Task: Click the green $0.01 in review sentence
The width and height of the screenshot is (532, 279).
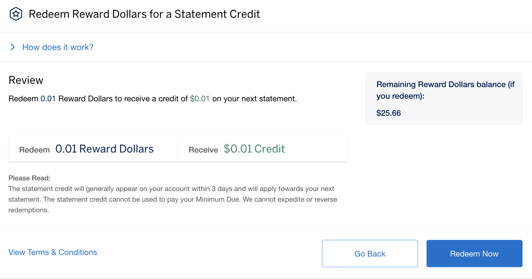Action: 200,99
